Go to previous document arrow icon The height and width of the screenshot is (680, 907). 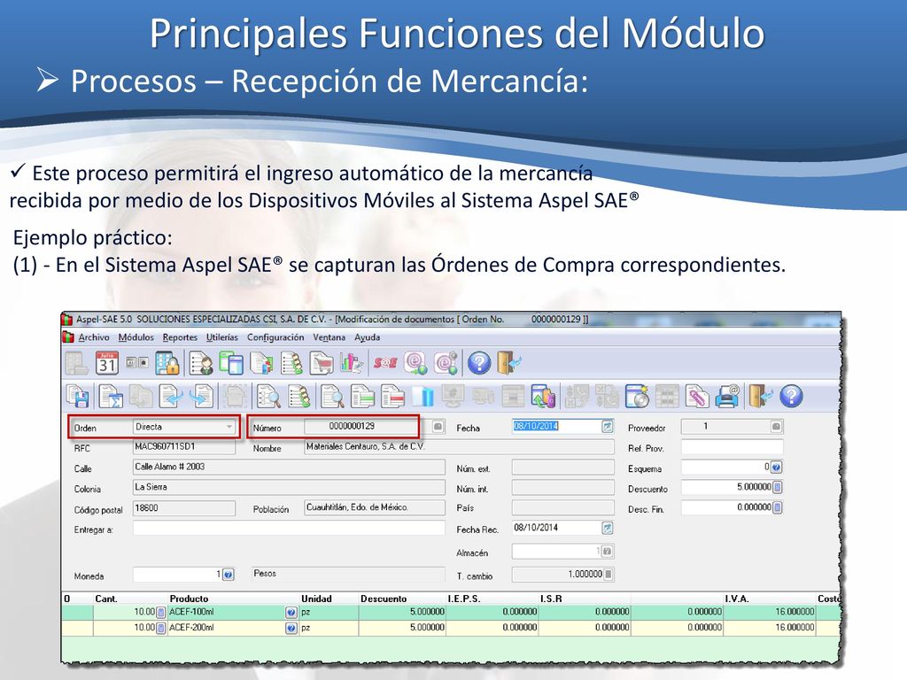pyautogui.click(x=171, y=396)
